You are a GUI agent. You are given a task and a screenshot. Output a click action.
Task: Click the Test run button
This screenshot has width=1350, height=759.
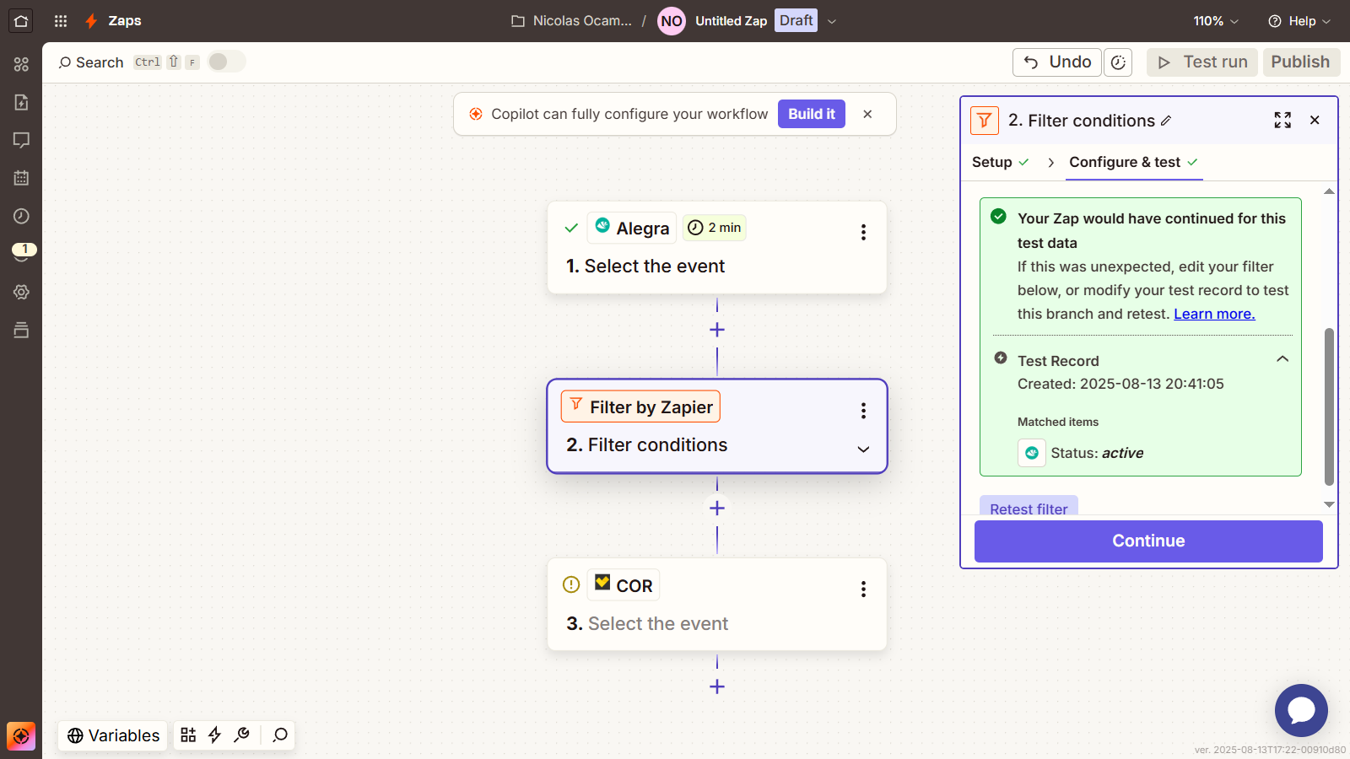coord(1202,62)
